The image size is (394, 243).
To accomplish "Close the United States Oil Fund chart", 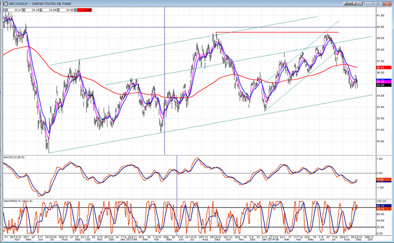I will [388, 3].
